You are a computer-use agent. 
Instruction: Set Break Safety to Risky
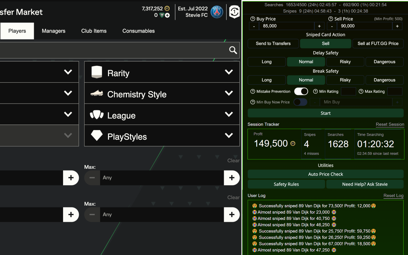[x=345, y=80]
